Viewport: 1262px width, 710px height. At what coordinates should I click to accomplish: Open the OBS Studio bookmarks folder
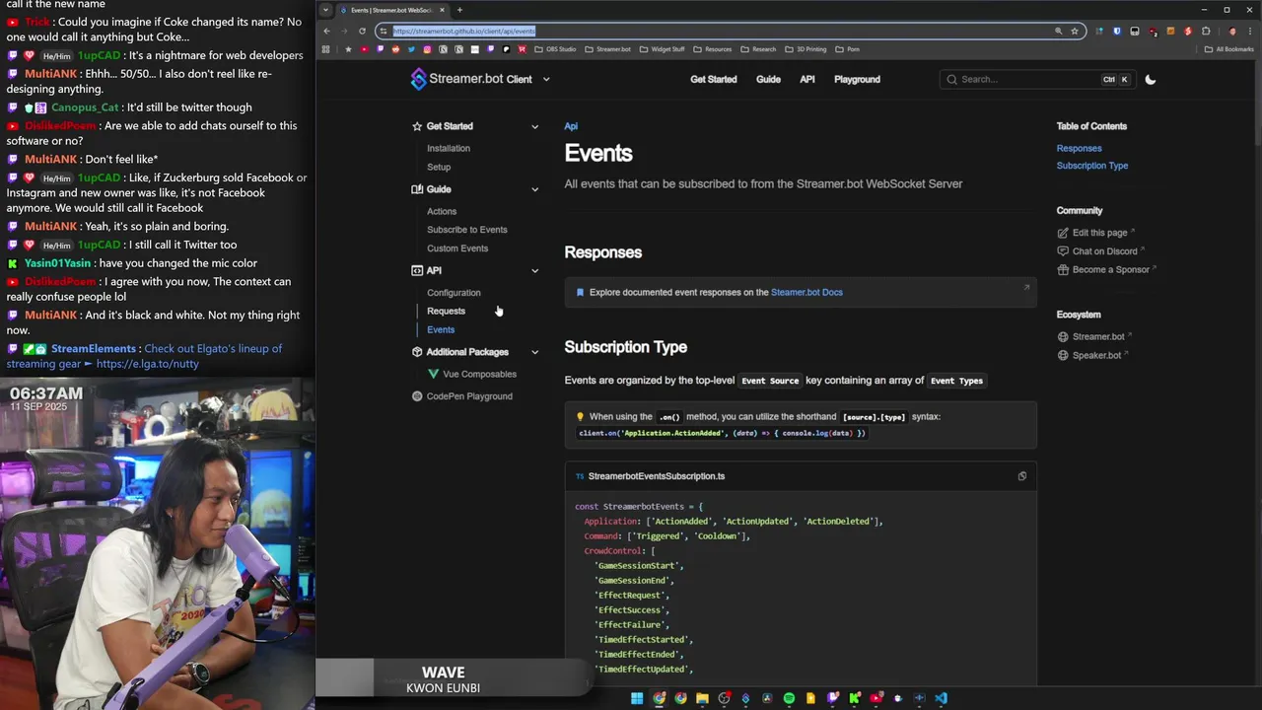coord(555,49)
